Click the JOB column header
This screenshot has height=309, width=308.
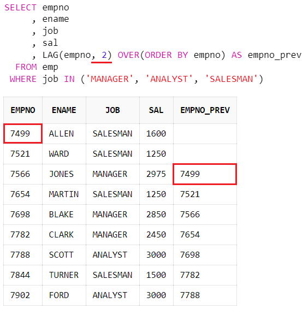[112, 110]
